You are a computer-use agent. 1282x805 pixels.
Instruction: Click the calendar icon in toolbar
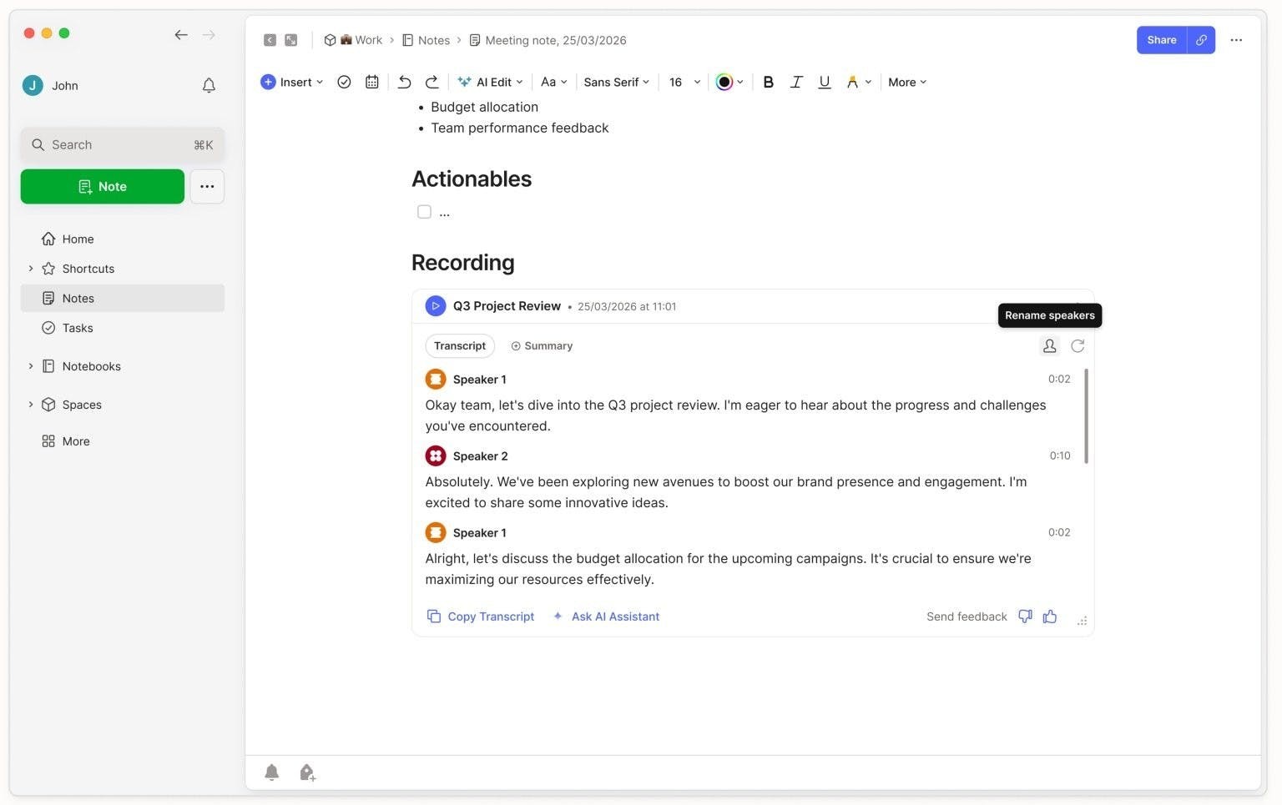(372, 82)
